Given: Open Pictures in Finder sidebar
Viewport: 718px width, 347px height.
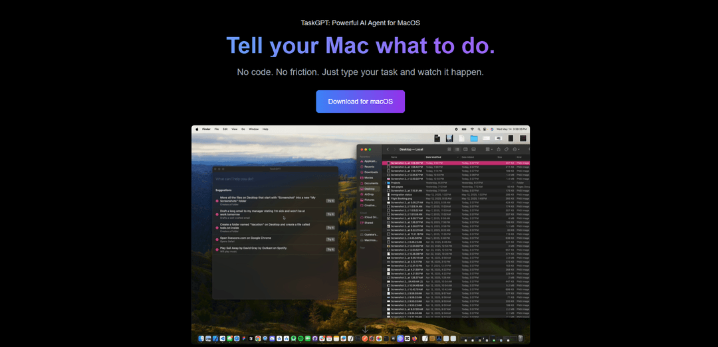Looking at the screenshot, I should coord(368,200).
